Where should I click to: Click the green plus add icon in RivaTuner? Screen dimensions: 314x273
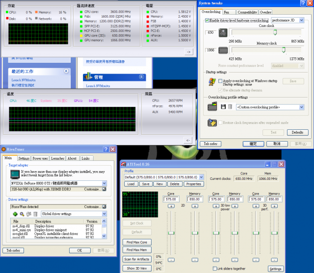click(15, 214)
